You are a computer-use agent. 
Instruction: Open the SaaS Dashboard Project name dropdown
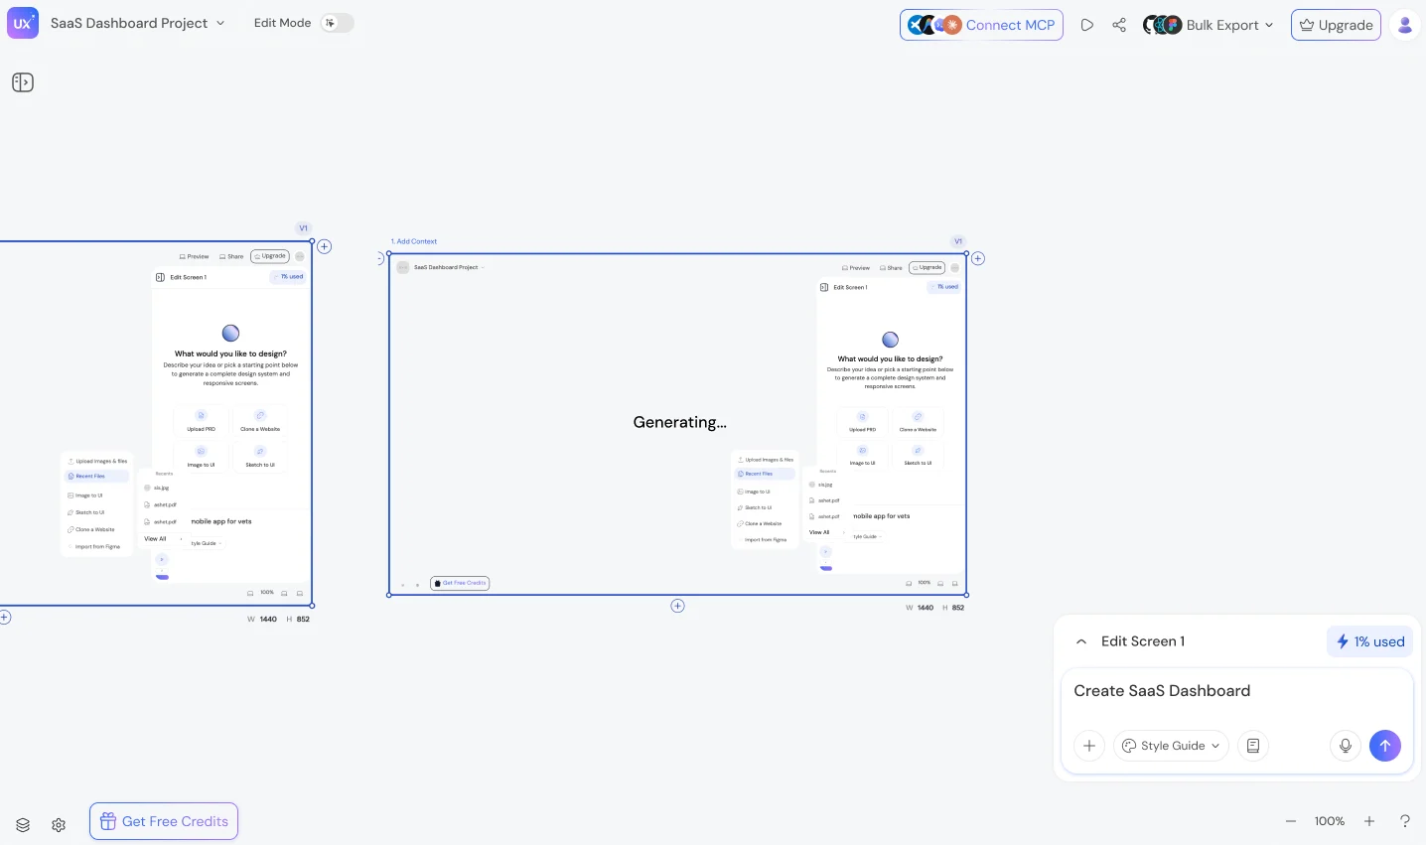click(138, 23)
